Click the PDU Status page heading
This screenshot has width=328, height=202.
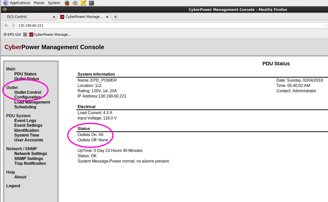[x=276, y=64]
